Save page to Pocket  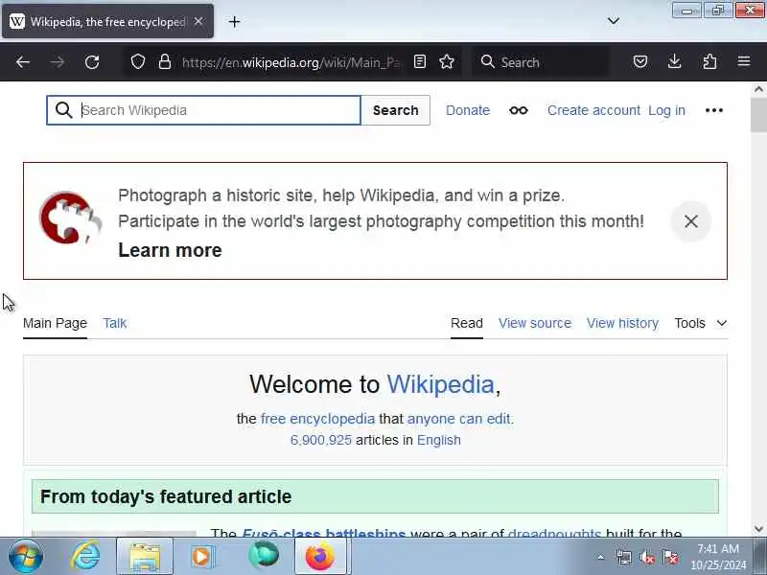point(640,61)
